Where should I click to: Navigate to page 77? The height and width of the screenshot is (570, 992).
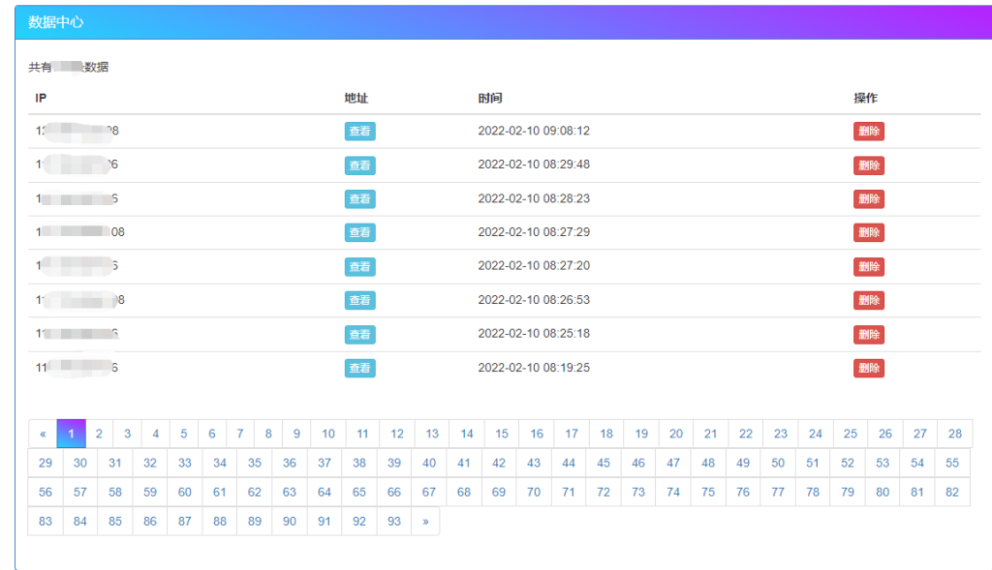tap(778, 493)
